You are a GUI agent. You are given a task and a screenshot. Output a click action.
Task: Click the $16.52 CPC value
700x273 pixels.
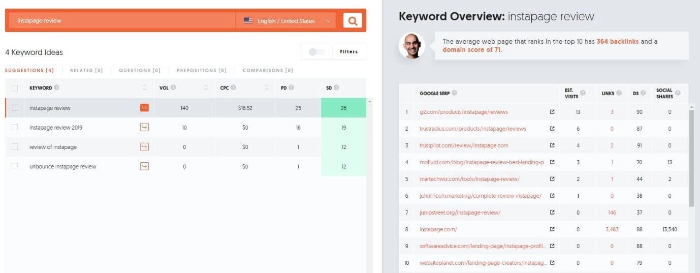pos(245,108)
